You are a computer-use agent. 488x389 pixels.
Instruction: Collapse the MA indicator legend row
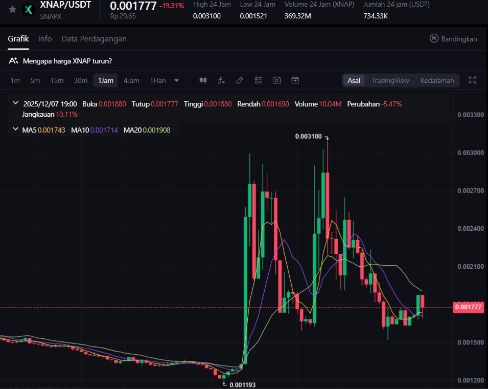(15, 130)
